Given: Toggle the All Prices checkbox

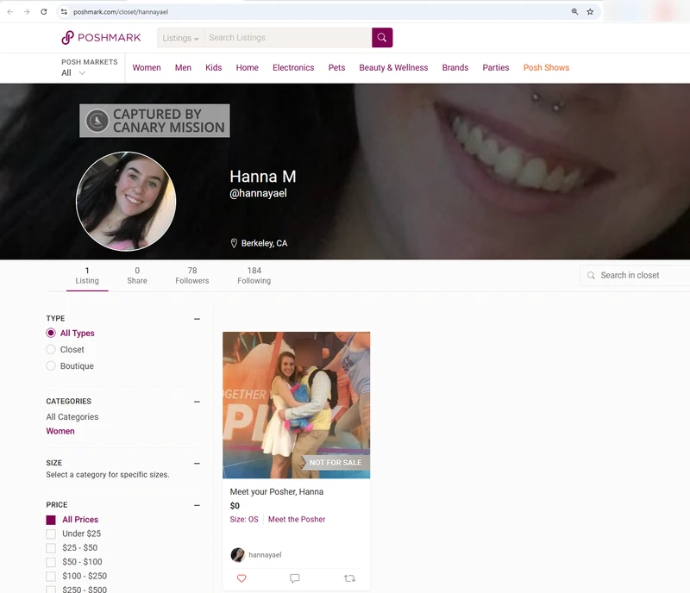Looking at the screenshot, I should tap(51, 520).
